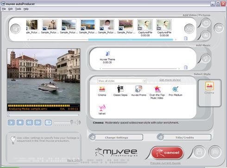
Task: Click the Title/Credits button
Action: pyautogui.click(x=184, y=137)
